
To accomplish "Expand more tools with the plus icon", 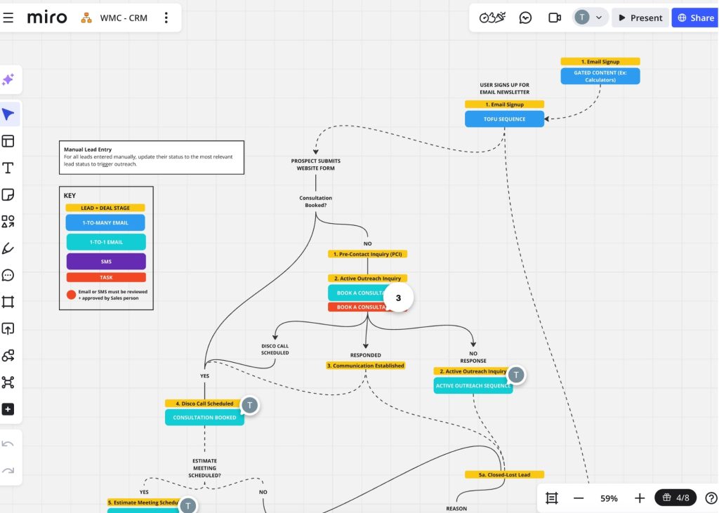I will click(x=10, y=408).
